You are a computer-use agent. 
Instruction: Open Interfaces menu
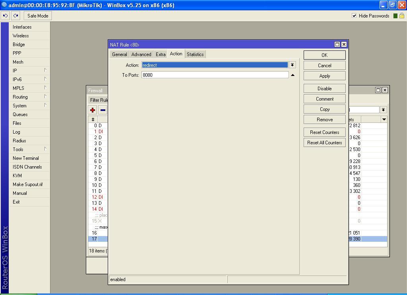pyautogui.click(x=29, y=27)
